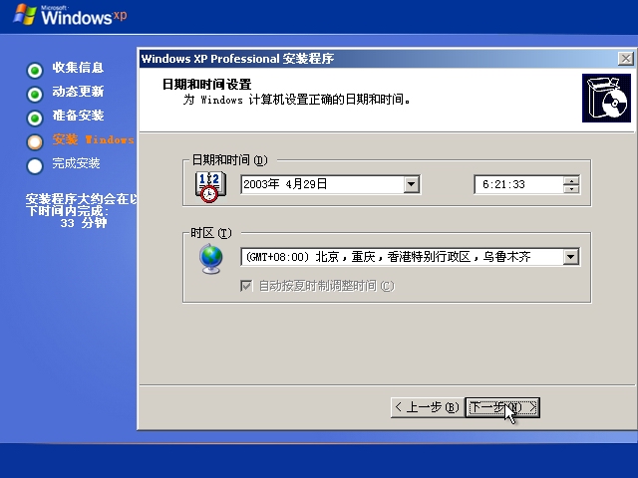
Task: Toggle the 自动按夏时制调整时间 checkbox
Action: point(246,286)
